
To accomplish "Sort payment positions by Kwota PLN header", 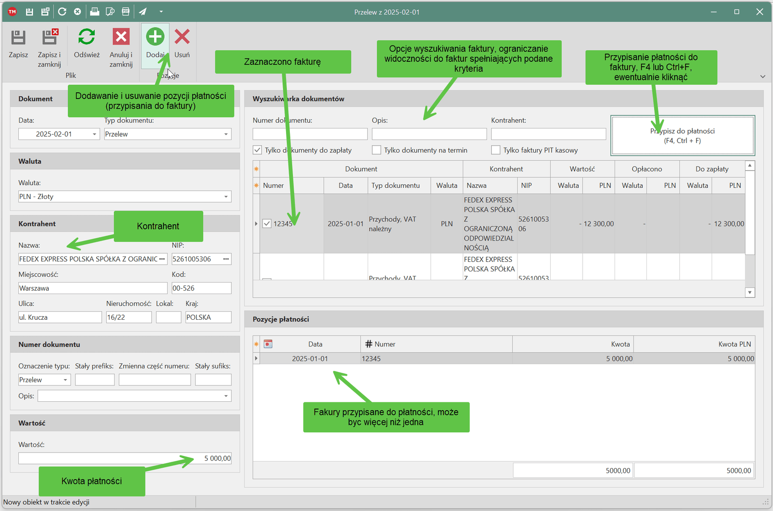I will coord(734,344).
